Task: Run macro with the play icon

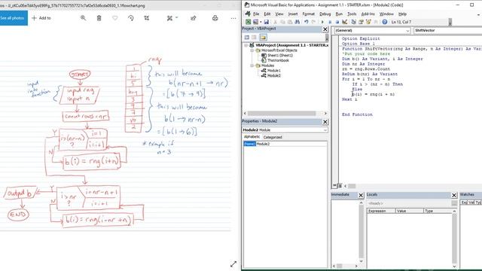Action: coord(322,22)
